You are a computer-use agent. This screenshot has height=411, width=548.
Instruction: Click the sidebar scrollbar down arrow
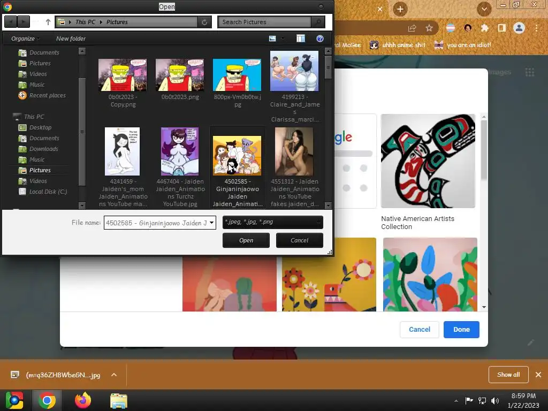[82, 205]
